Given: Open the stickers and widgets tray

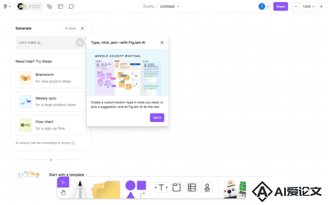Looking at the screenshot, I should (234, 189).
